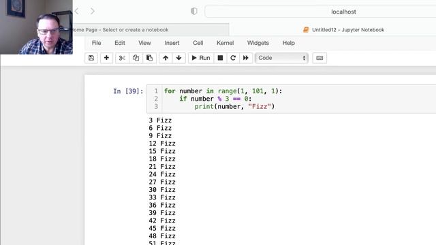Open the Help menu
This screenshot has width=436, height=245.
[288, 43]
